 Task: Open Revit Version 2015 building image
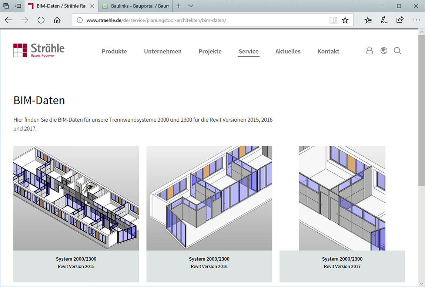coord(76,198)
